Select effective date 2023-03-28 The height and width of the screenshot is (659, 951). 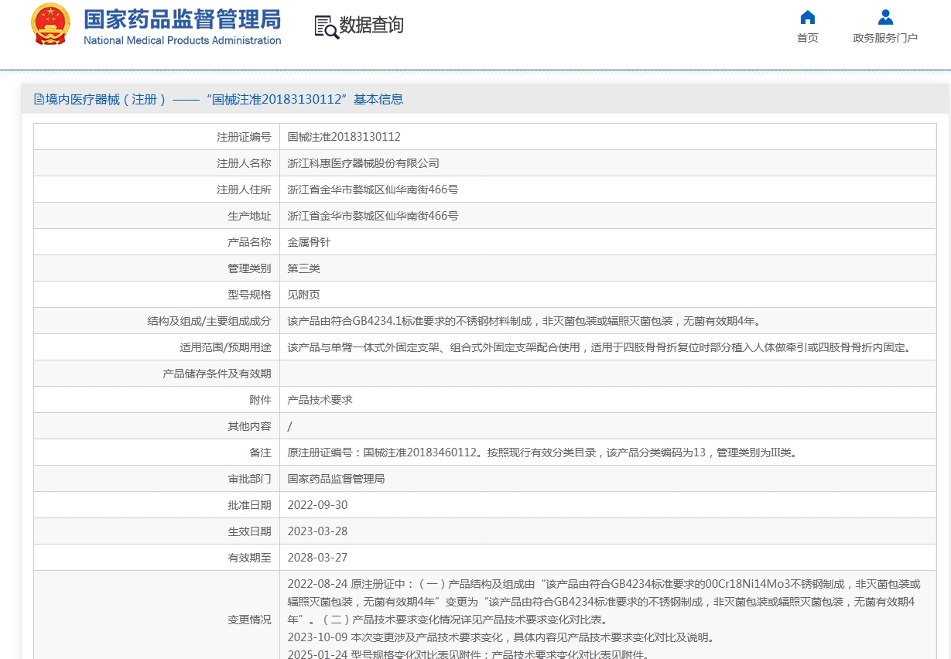coord(317,531)
